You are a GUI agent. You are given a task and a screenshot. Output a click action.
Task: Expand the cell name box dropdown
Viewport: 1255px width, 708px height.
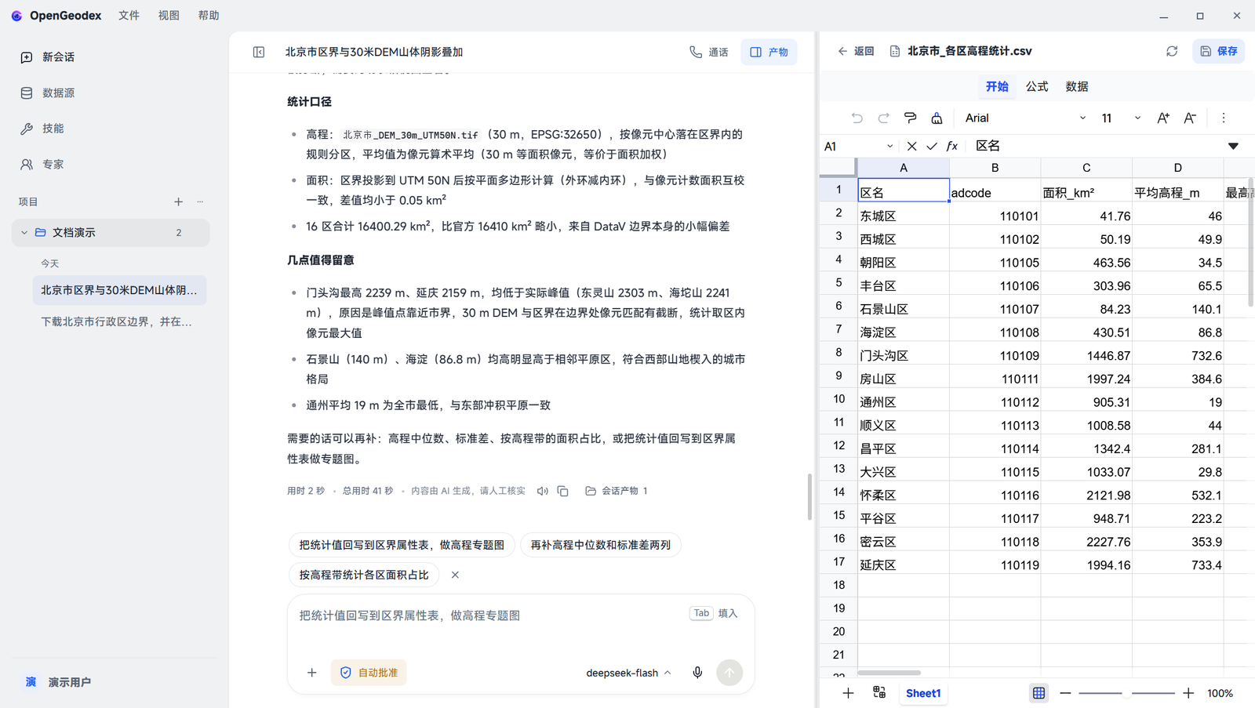(889, 146)
